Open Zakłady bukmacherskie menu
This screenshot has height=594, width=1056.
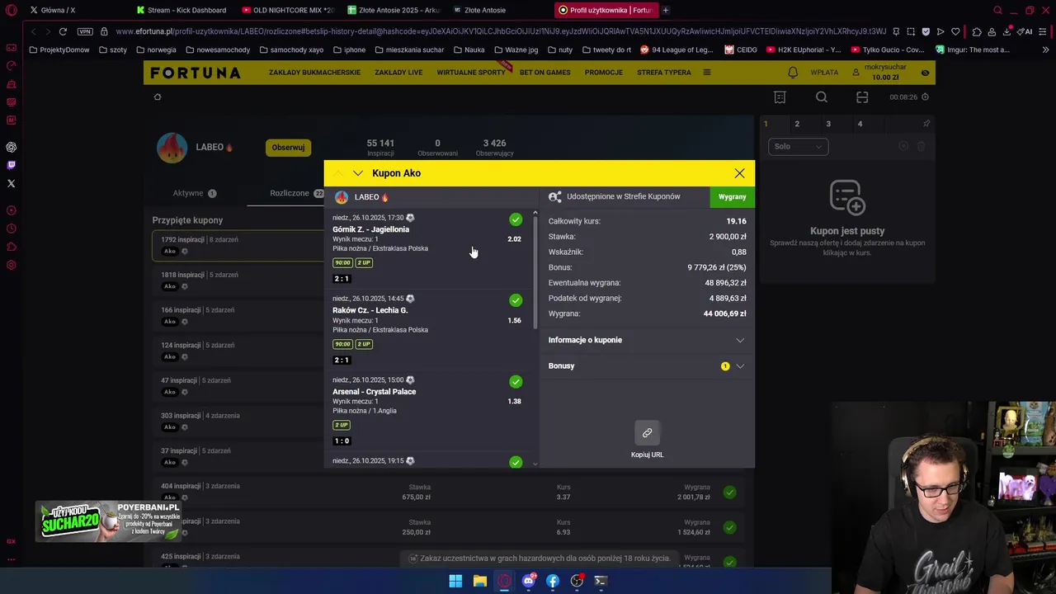[314, 73]
